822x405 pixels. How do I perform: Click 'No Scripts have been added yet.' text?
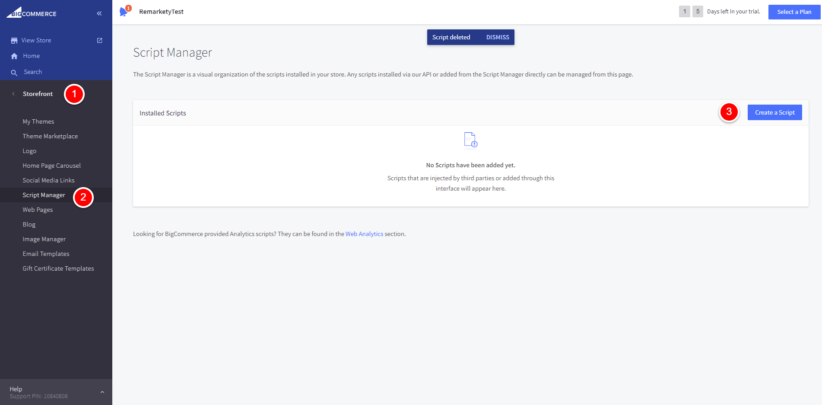pos(471,165)
